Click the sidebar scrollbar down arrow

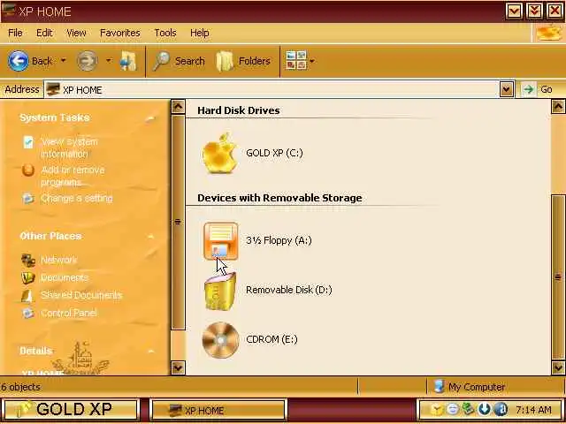tap(178, 367)
